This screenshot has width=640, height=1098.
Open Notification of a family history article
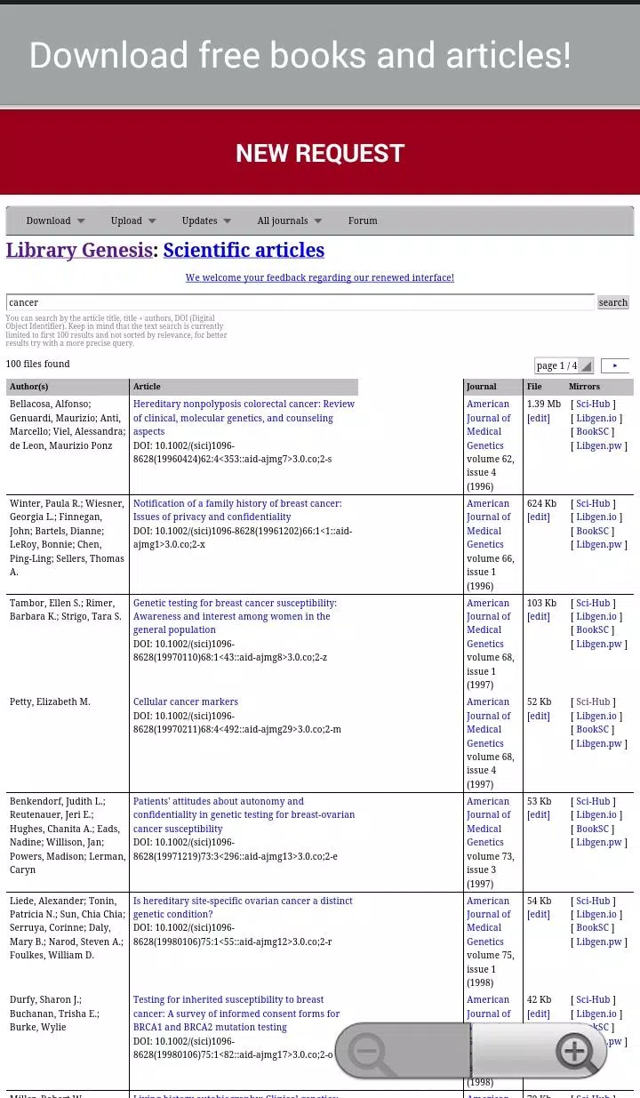tap(237, 510)
